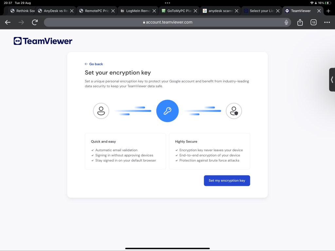Click Stay signed in on default browser text
This screenshot has width=335, height=251.
click(126, 160)
